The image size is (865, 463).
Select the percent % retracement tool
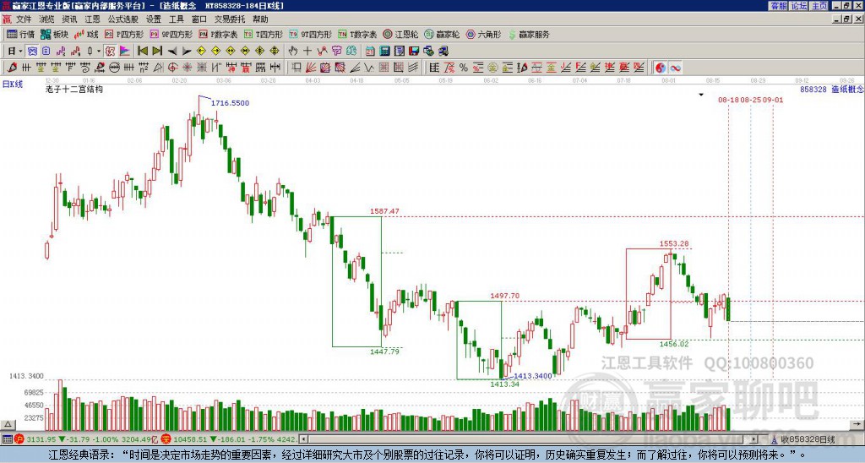pos(464,68)
